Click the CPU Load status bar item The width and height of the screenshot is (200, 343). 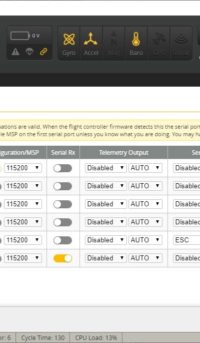pos(96,338)
